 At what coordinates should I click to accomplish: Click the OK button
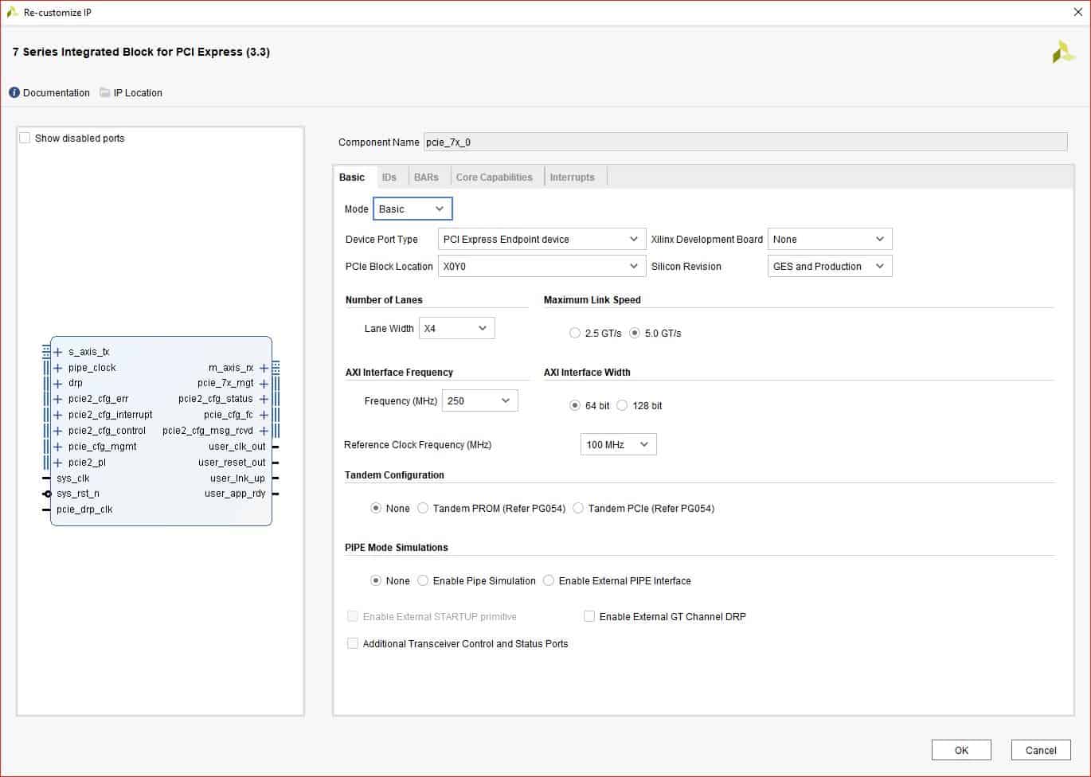[961, 750]
